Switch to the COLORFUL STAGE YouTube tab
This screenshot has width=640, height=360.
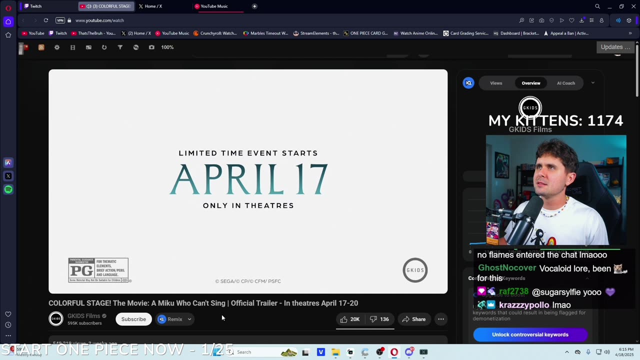[106, 6]
